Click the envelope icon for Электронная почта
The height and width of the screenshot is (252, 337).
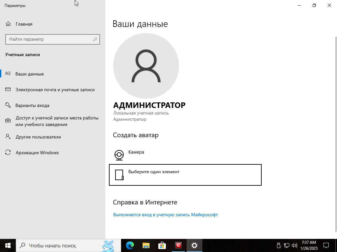point(8,89)
